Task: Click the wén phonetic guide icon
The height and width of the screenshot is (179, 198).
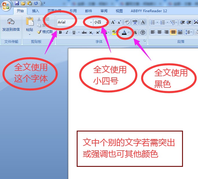Action: 135,22
